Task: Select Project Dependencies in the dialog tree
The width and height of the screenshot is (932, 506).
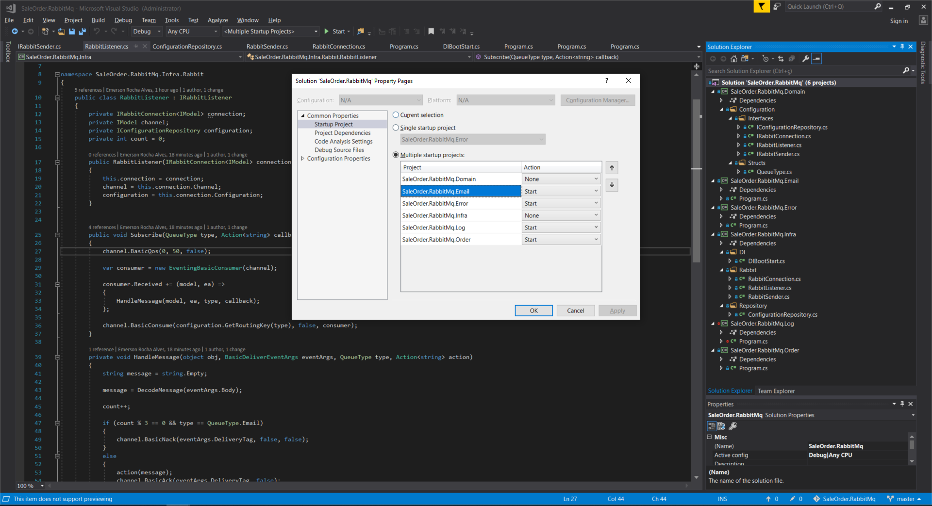Action: pyautogui.click(x=342, y=133)
